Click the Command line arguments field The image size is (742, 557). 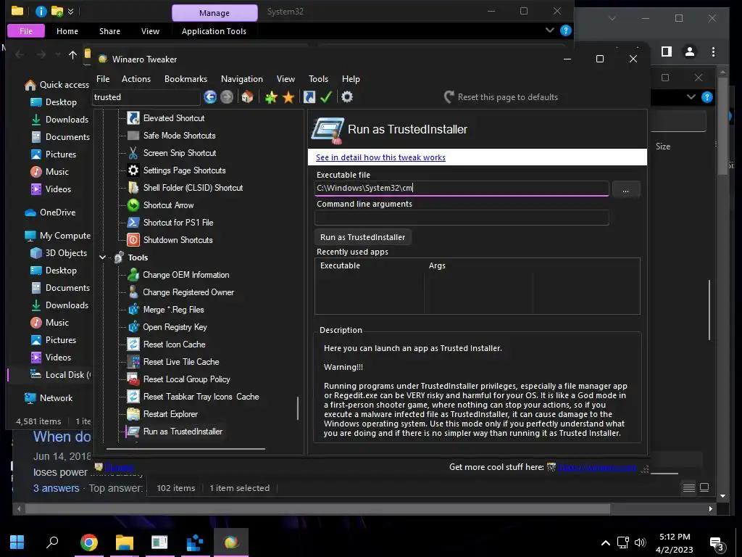point(462,218)
